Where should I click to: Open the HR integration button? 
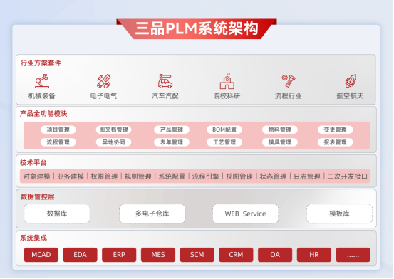click(314, 255)
